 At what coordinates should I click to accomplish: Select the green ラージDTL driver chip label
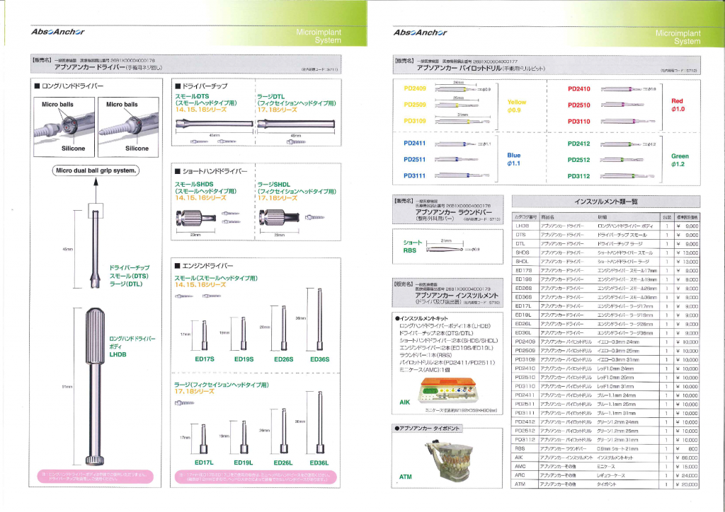(x=273, y=96)
